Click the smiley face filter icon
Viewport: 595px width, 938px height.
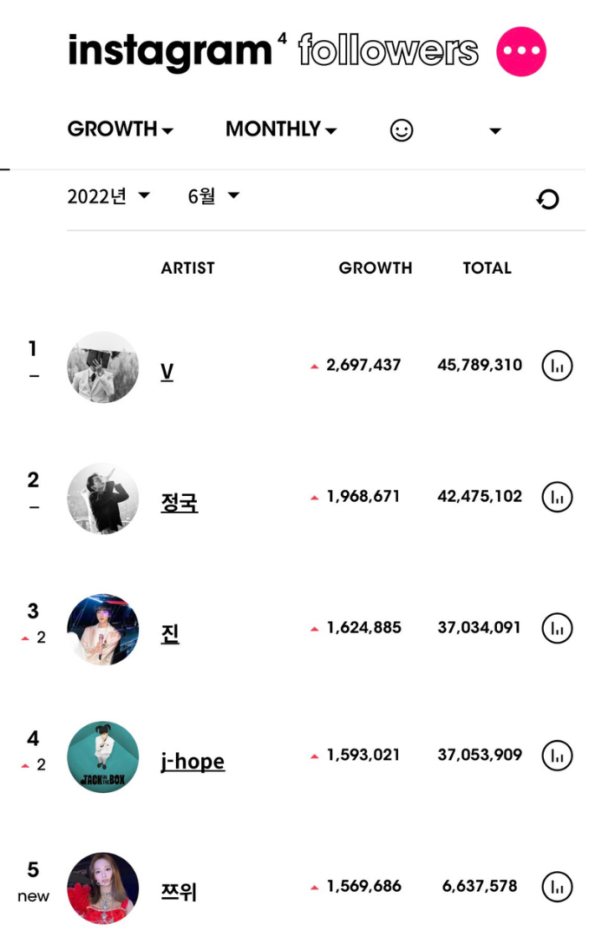(x=402, y=129)
